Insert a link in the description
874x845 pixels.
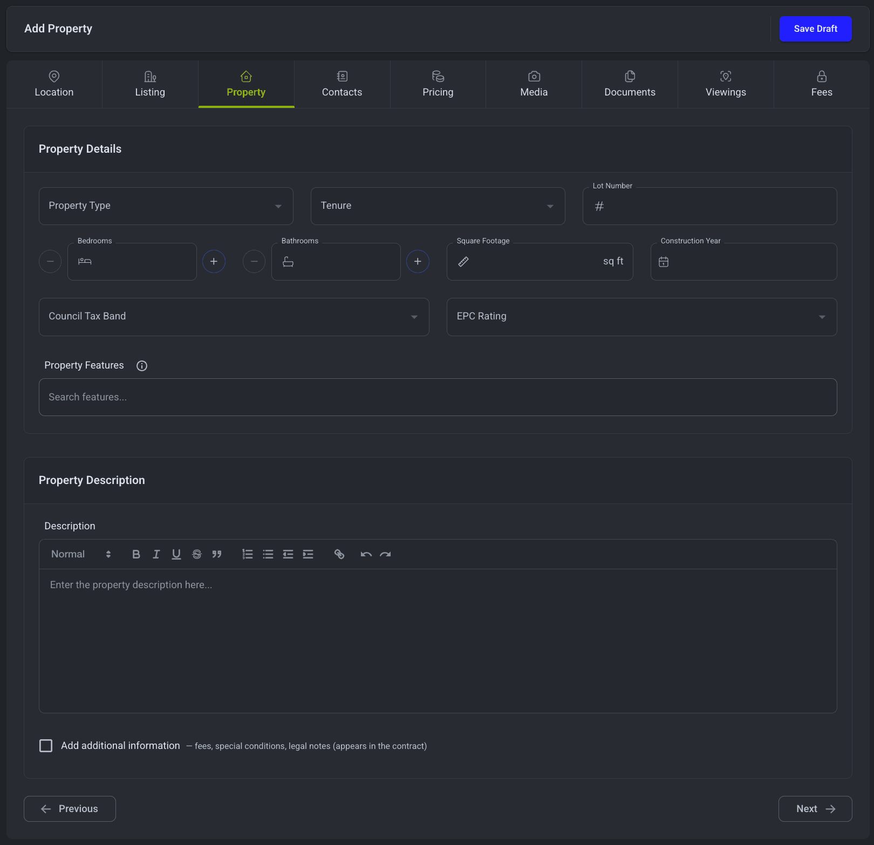pyautogui.click(x=339, y=554)
